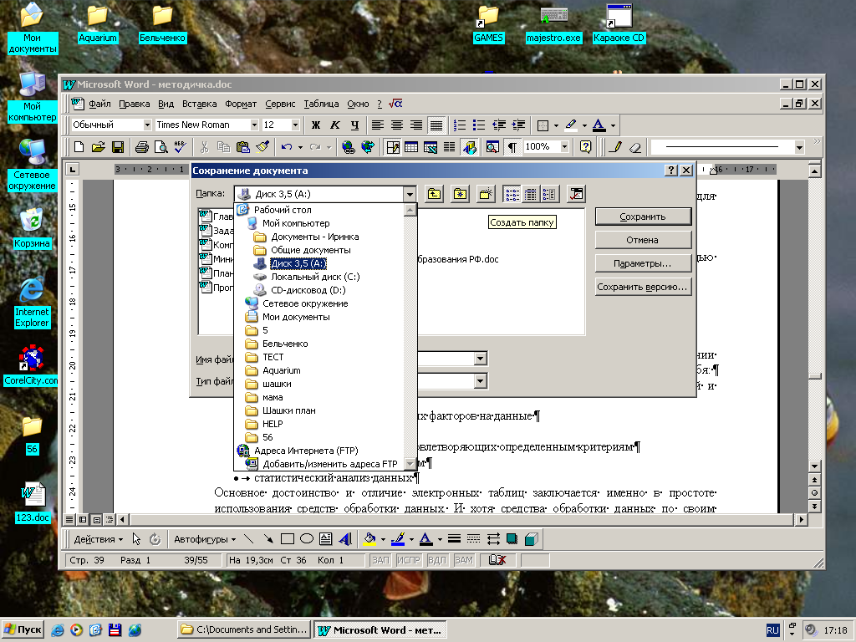This screenshot has height=642, width=856.
Task: Click the Параметры... button
Action: click(x=643, y=263)
